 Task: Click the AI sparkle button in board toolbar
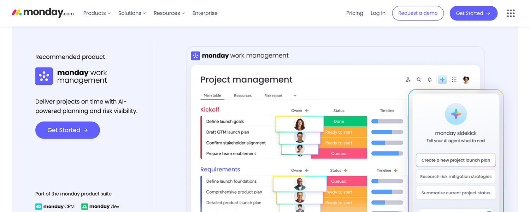(442, 80)
